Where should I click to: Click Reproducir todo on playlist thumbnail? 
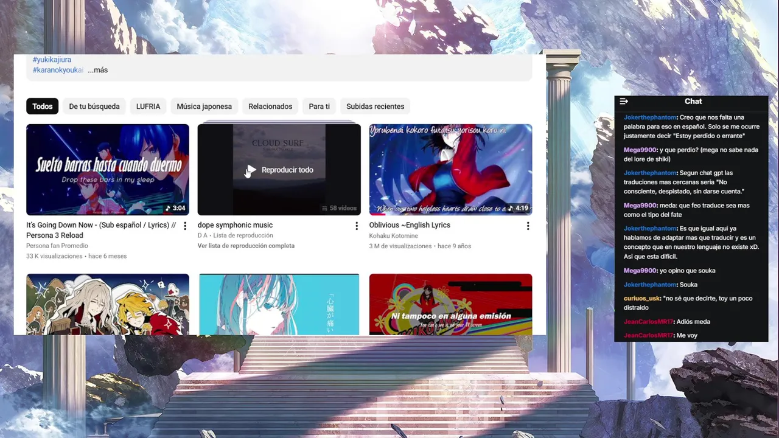pyautogui.click(x=287, y=170)
